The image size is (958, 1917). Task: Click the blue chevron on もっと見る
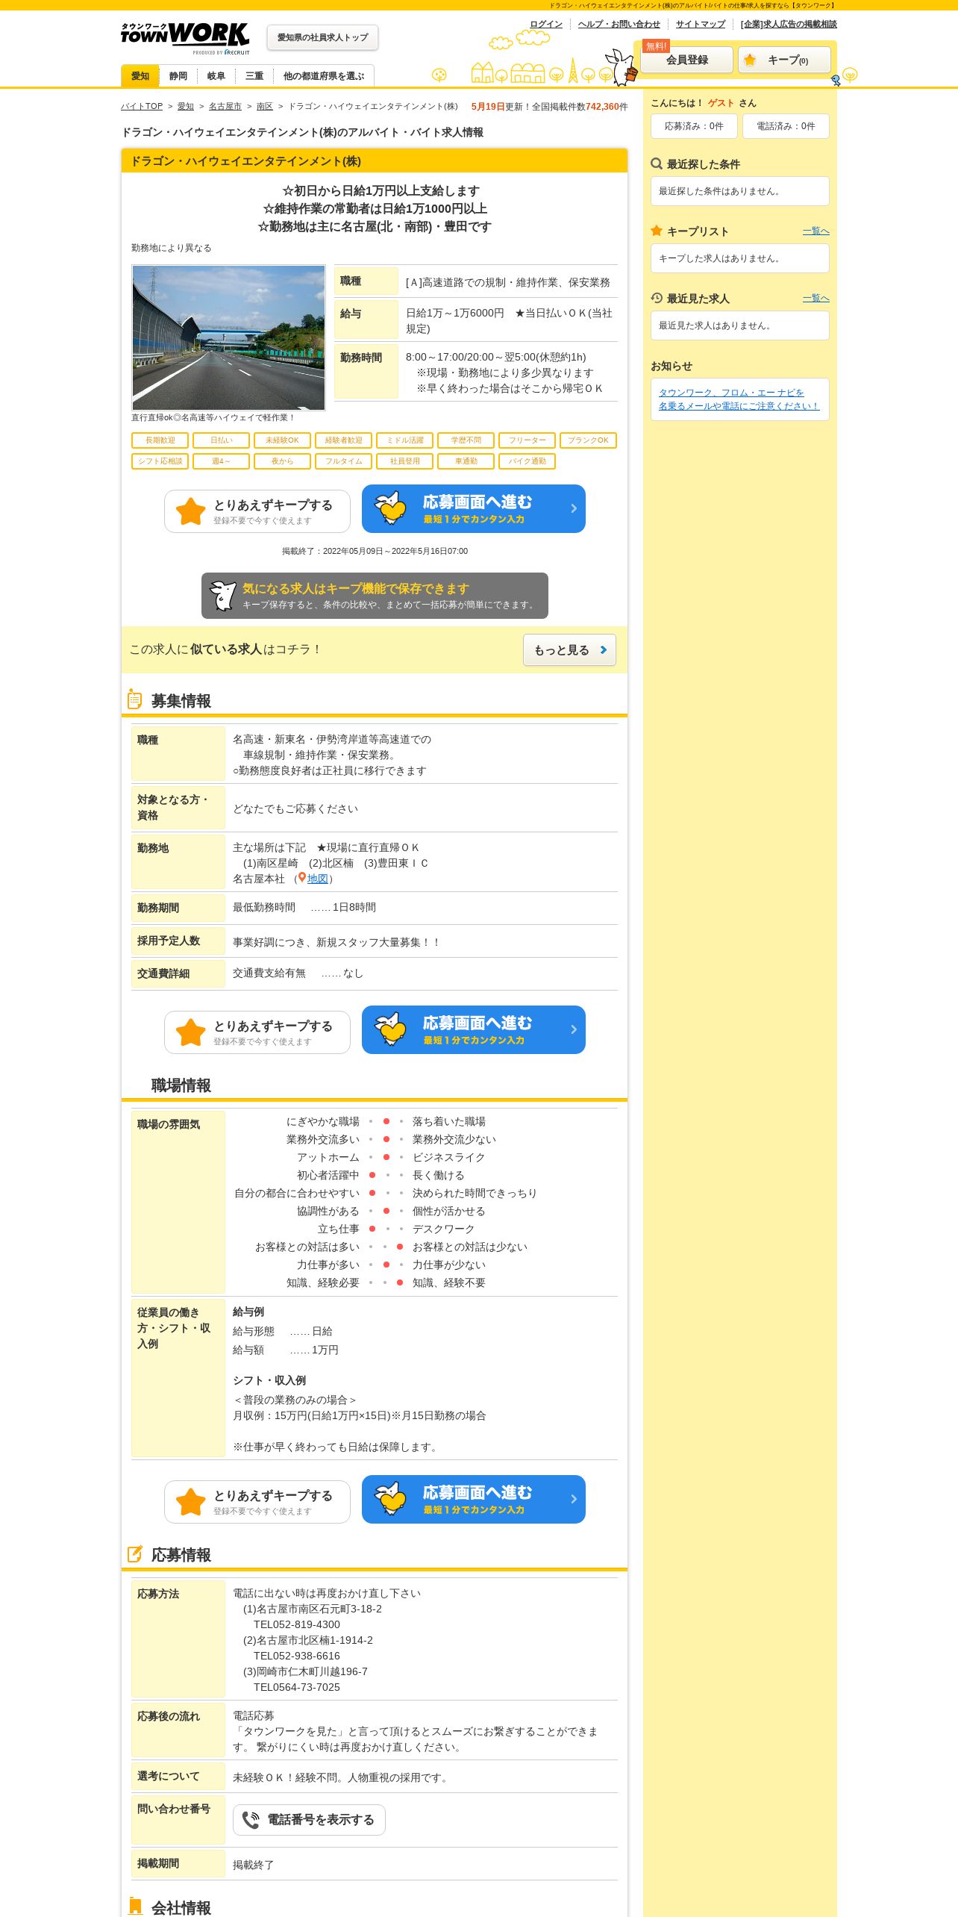[x=604, y=650]
